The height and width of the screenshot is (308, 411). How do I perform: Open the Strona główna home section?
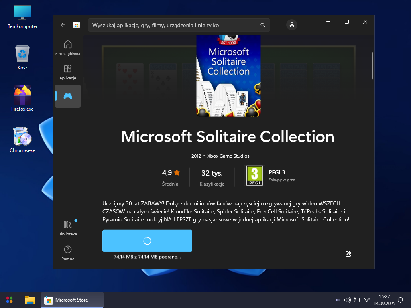(68, 47)
